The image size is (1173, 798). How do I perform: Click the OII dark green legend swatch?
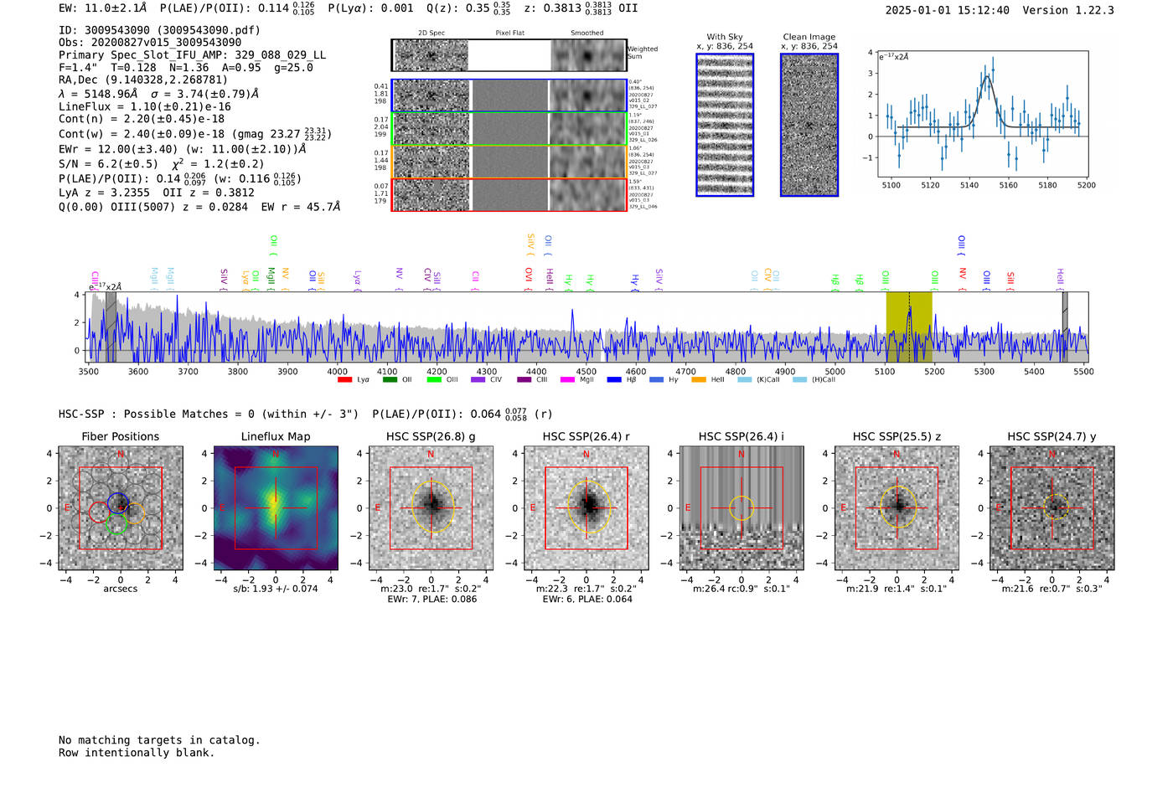tap(390, 380)
